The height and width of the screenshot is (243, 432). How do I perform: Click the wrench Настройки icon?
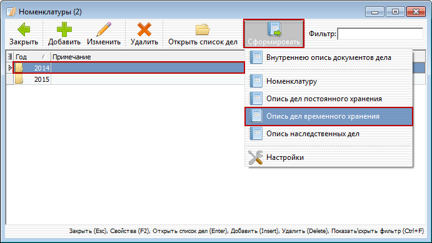point(256,157)
